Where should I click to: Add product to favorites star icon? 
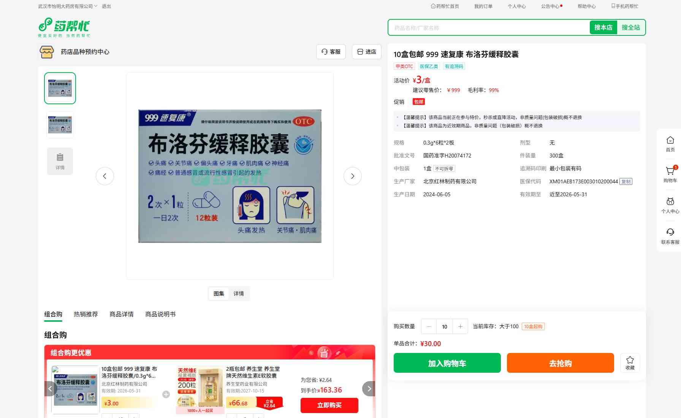coord(630,363)
